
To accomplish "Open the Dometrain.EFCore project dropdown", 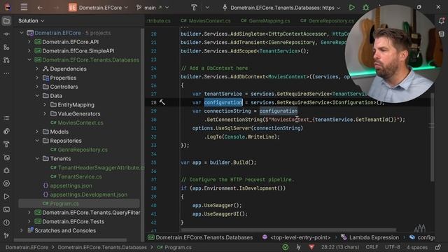I will [98, 8].
